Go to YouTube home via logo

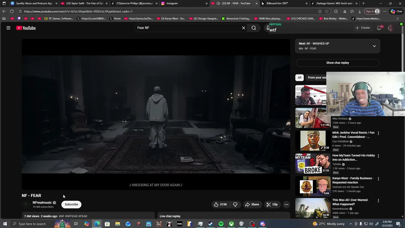pos(26,28)
